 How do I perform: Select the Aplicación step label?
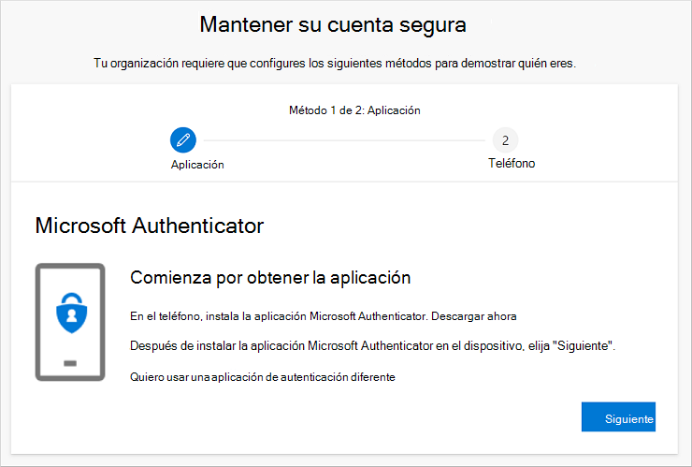pos(197,165)
